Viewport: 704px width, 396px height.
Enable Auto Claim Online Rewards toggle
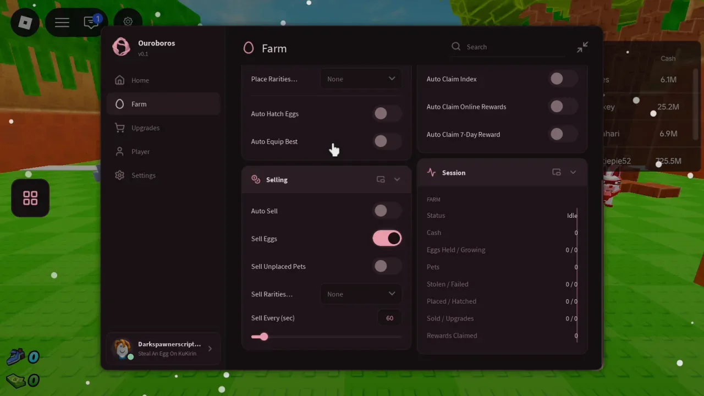point(563,107)
